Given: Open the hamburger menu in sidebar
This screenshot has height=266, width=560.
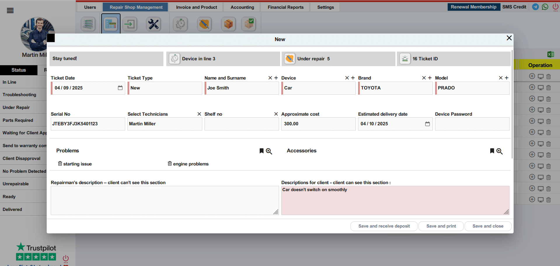Looking at the screenshot, I should (x=10, y=11).
